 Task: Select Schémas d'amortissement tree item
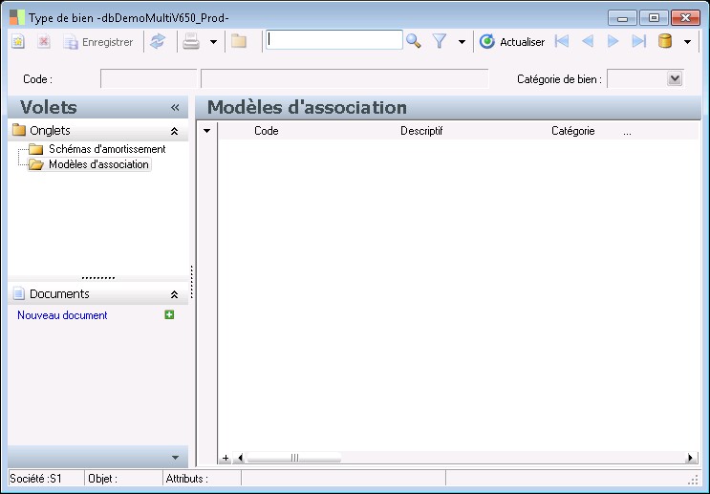pos(107,149)
